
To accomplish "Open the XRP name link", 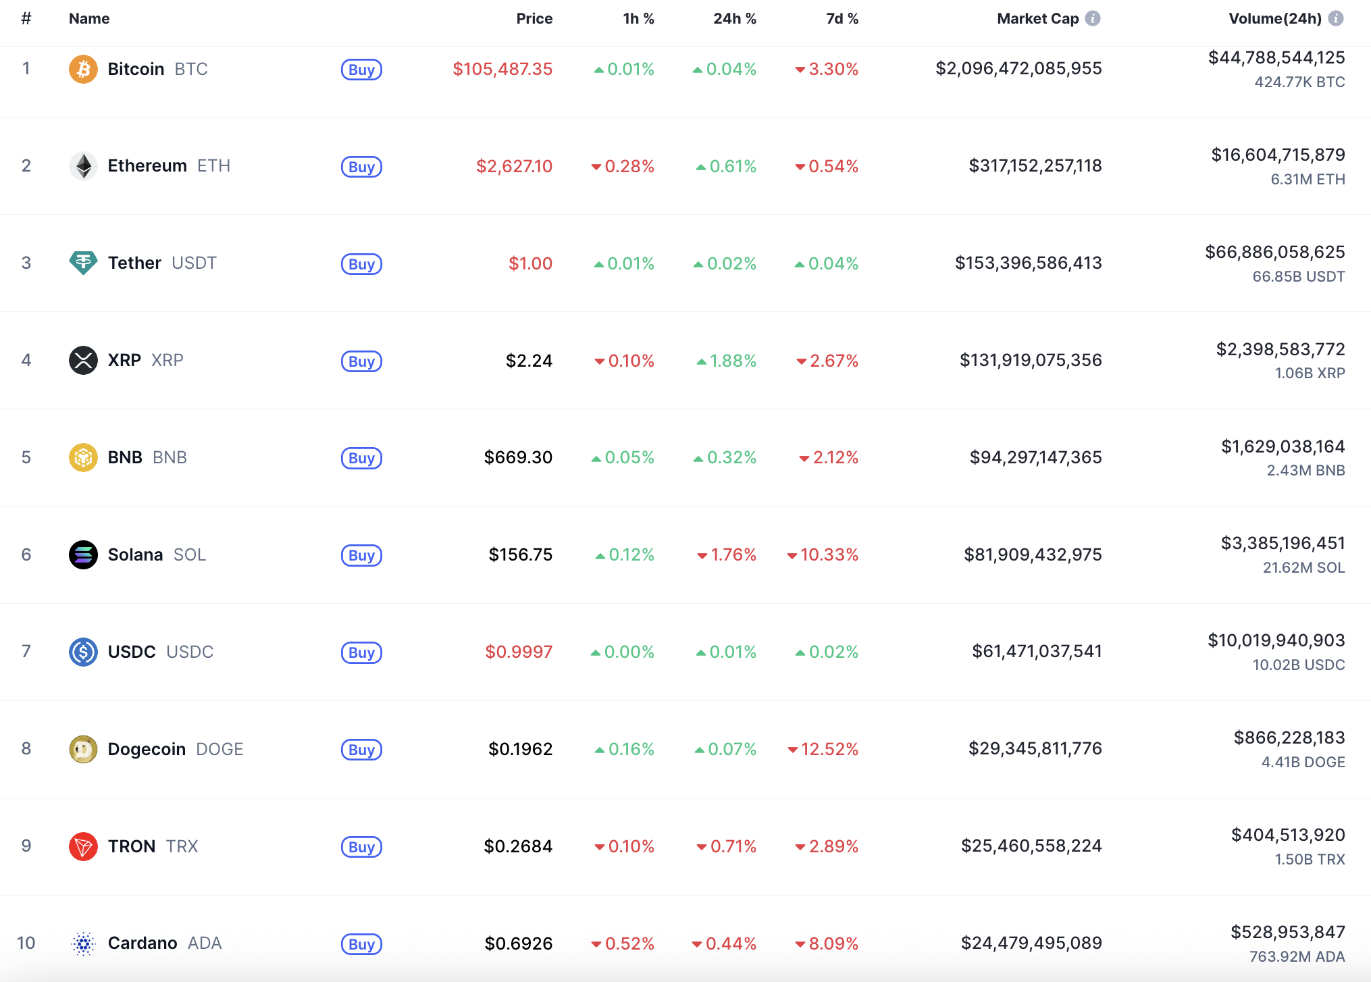I will (145, 360).
